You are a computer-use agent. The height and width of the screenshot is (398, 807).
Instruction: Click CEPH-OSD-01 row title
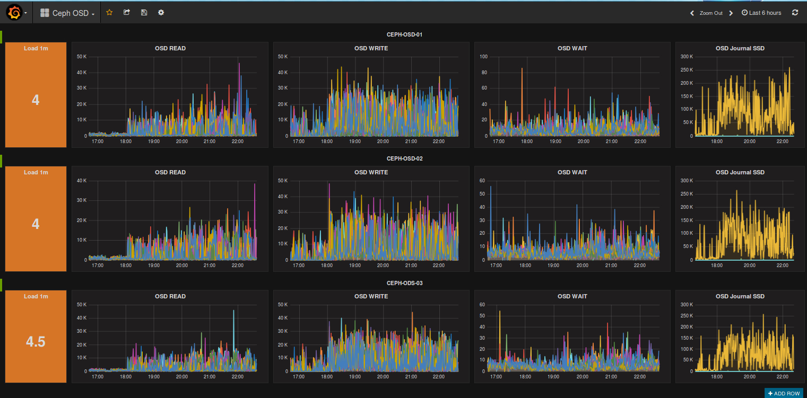pyautogui.click(x=404, y=34)
